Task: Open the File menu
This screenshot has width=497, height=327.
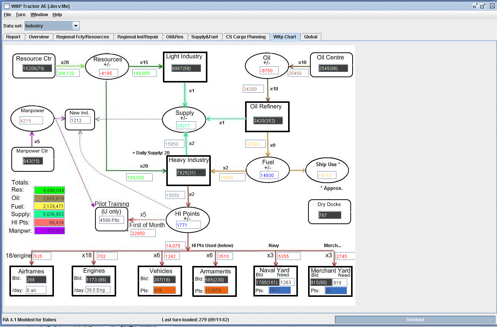Action: click(x=8, y=15)
